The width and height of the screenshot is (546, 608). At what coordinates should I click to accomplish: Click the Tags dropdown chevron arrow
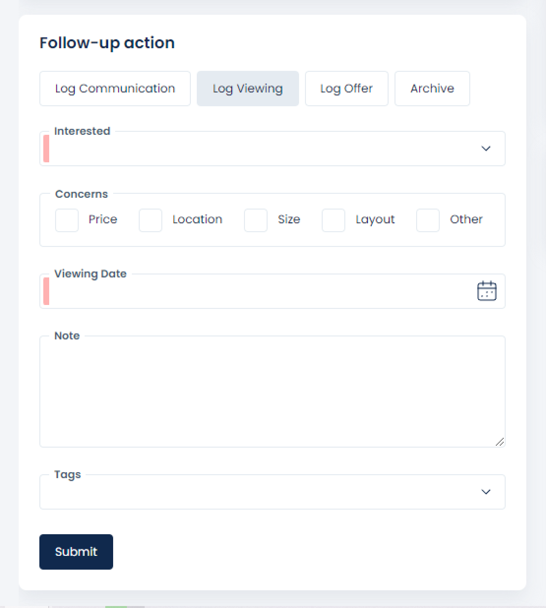[x=486, y=492]
